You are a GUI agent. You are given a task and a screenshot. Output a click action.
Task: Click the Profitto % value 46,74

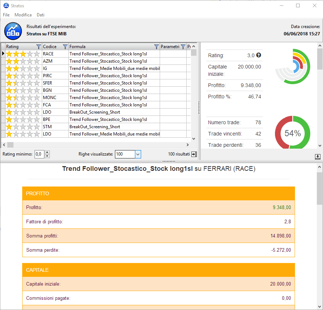(x=254, y=97)
